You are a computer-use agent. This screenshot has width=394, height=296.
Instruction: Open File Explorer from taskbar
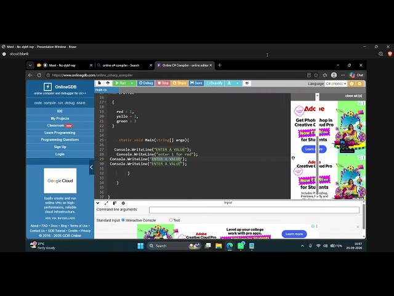tap(219, 245)
